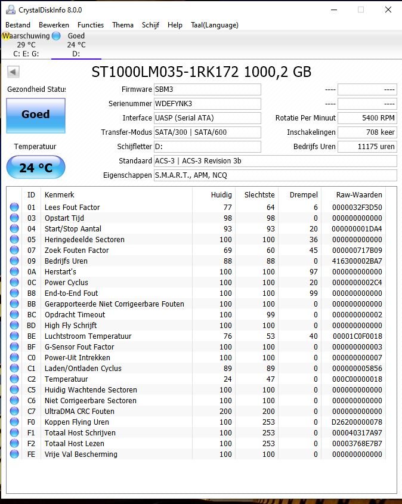Click the Raw-Waarden column header
This screenshot has width=402, height=504.
coord(353,195)
